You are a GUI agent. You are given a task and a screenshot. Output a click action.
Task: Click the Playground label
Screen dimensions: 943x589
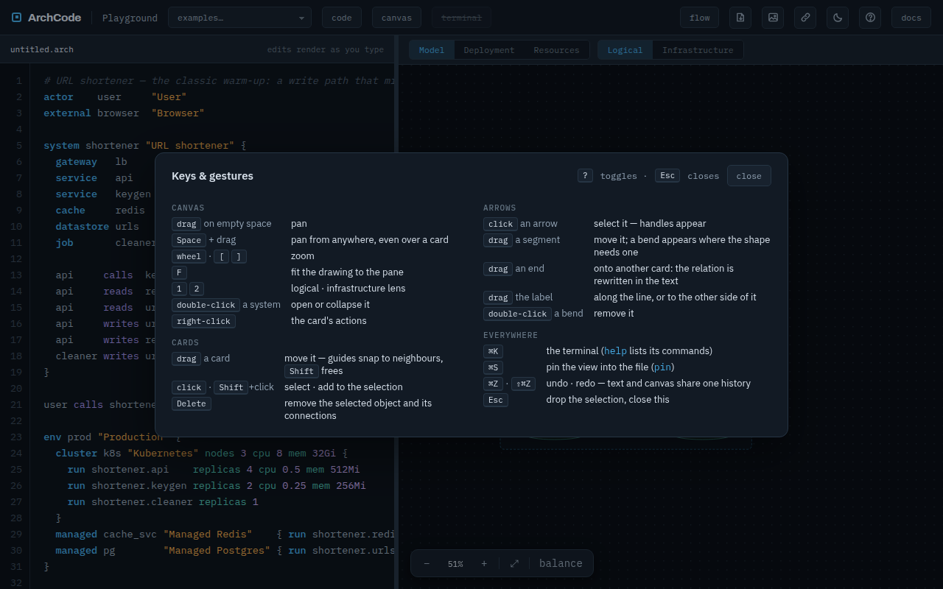pos(130,18)
